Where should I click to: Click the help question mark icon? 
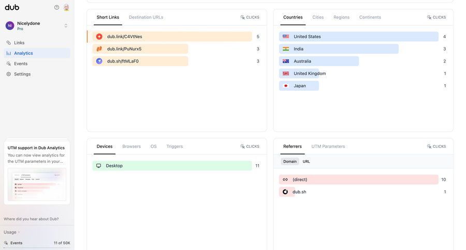pyautogui.click(x=56, y=7)
